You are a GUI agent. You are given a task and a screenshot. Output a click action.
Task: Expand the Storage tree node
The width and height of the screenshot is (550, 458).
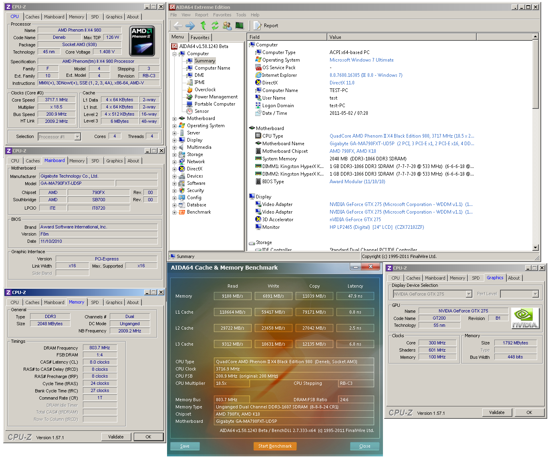175,155
